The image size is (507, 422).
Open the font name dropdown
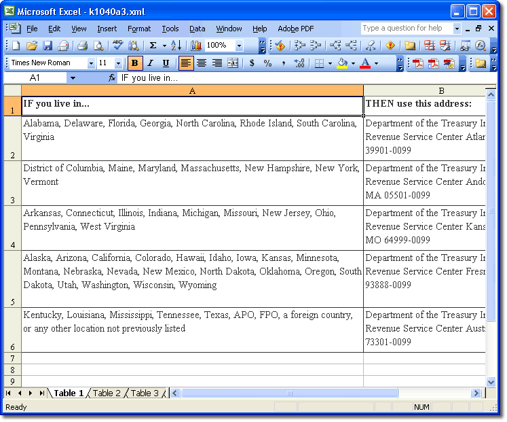(91, 63)
